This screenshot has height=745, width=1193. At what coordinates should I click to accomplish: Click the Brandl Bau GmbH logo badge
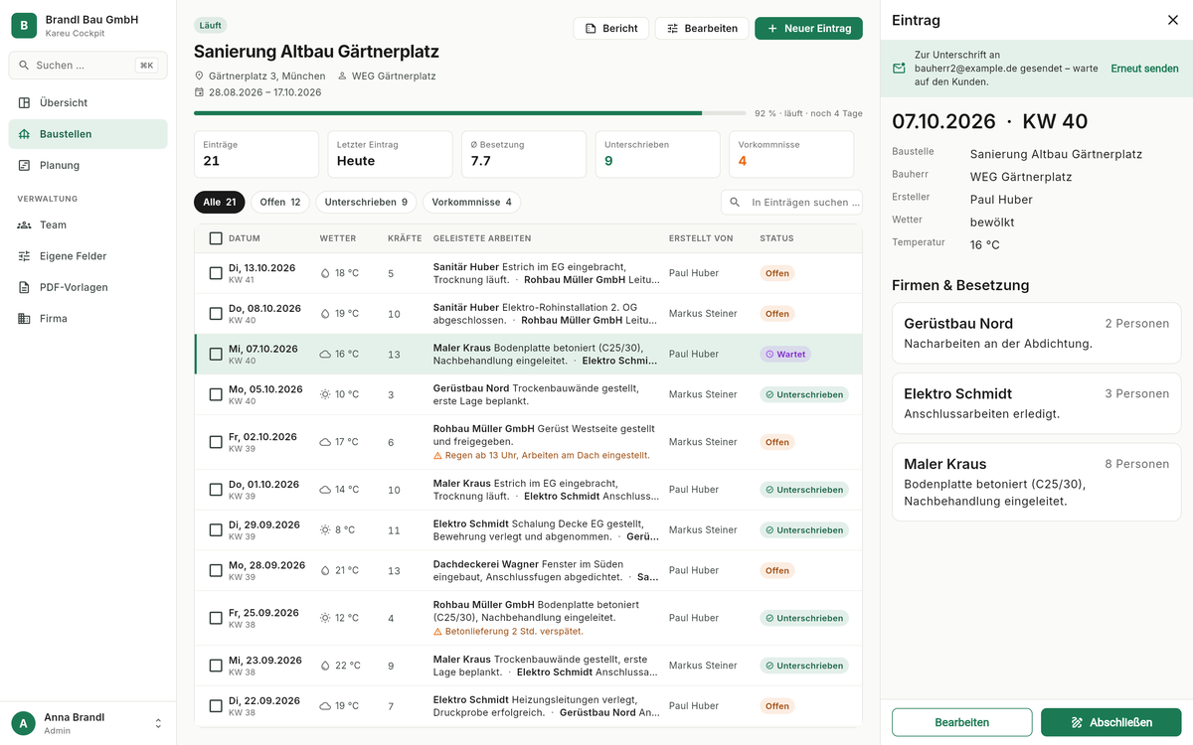tap(24, 26)
